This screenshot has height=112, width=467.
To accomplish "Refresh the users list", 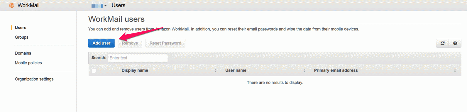I will tap(442, 43).
